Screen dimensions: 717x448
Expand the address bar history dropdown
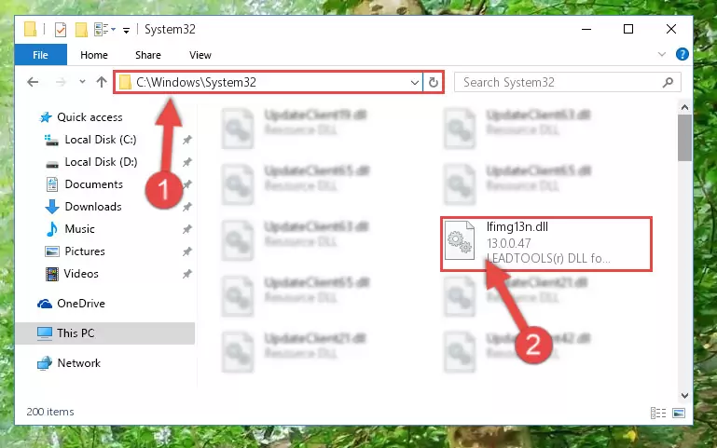[414, 83]
